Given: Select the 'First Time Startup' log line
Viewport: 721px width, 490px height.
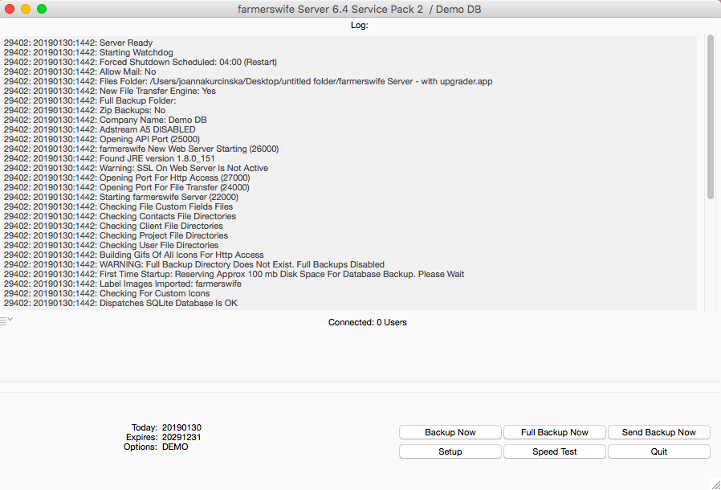Looking at the screenshot, I should 234,275.
